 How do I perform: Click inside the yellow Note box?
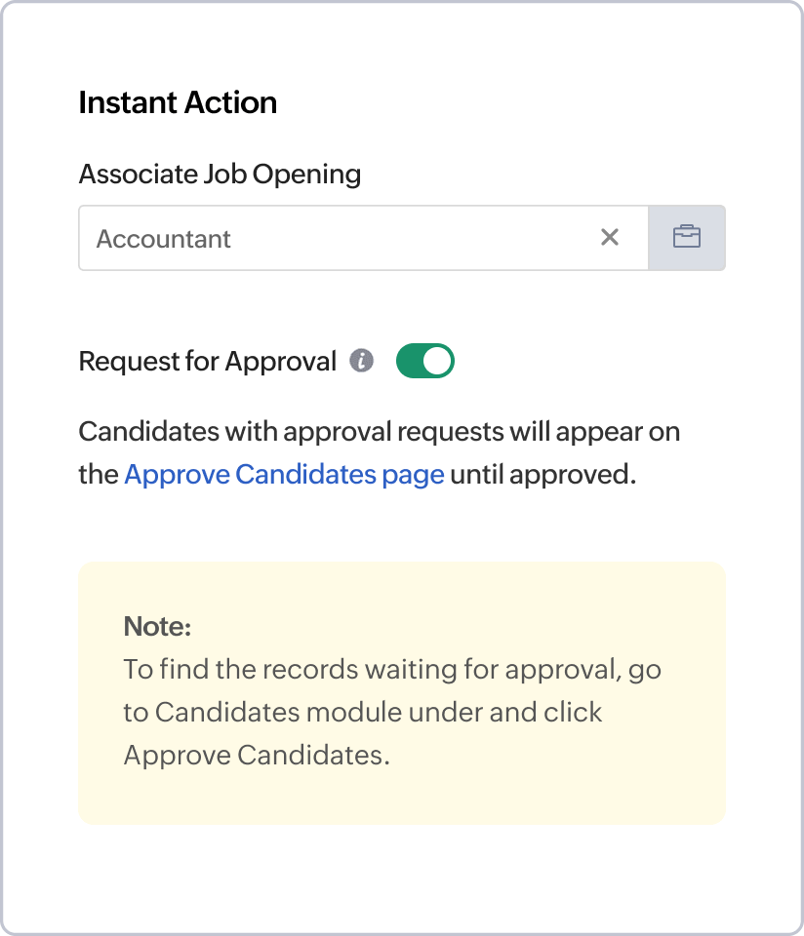coord(402,692)
